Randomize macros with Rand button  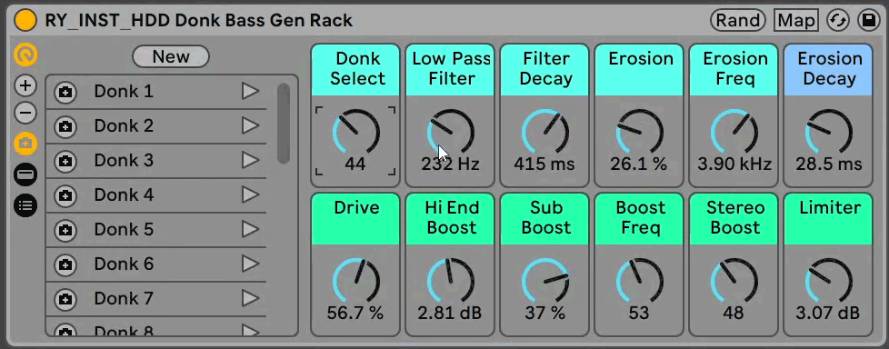[x=737, y=21]
